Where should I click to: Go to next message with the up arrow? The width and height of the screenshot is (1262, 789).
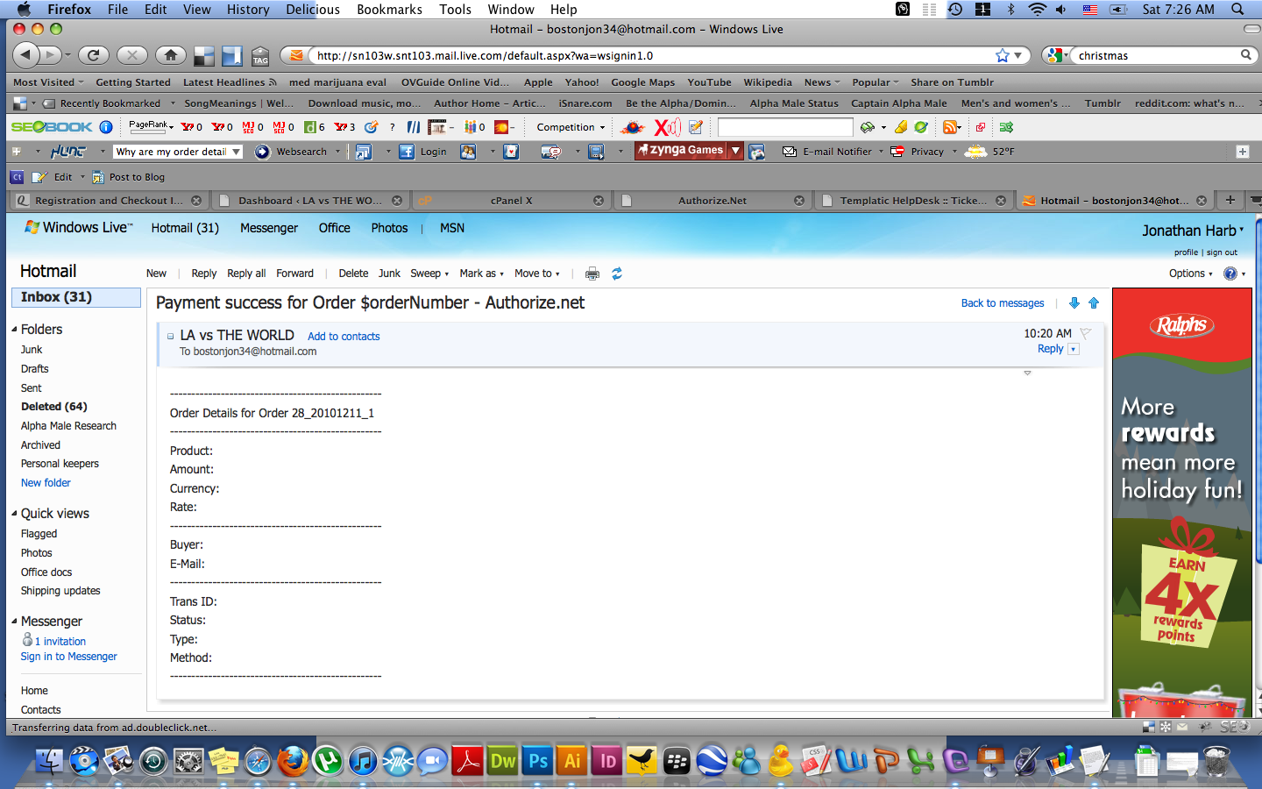(x=1094, y=303)
